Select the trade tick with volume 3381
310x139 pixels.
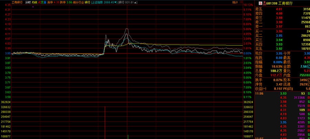282,126
